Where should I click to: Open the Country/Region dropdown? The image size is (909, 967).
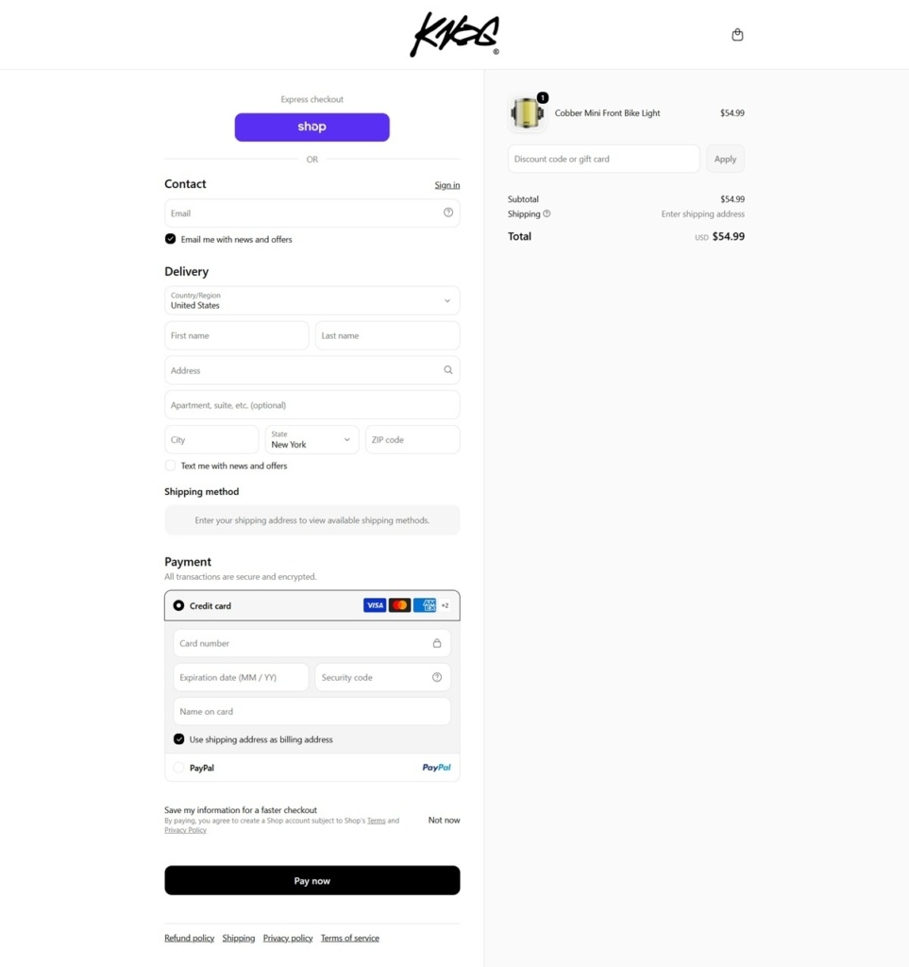311,300
